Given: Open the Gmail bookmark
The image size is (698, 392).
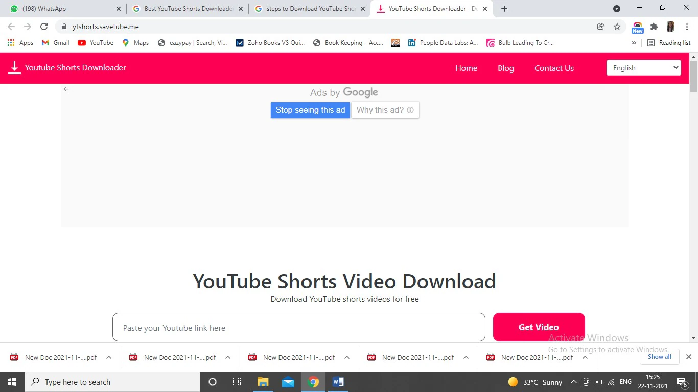Looking at the screenshot, I should 56,43.
